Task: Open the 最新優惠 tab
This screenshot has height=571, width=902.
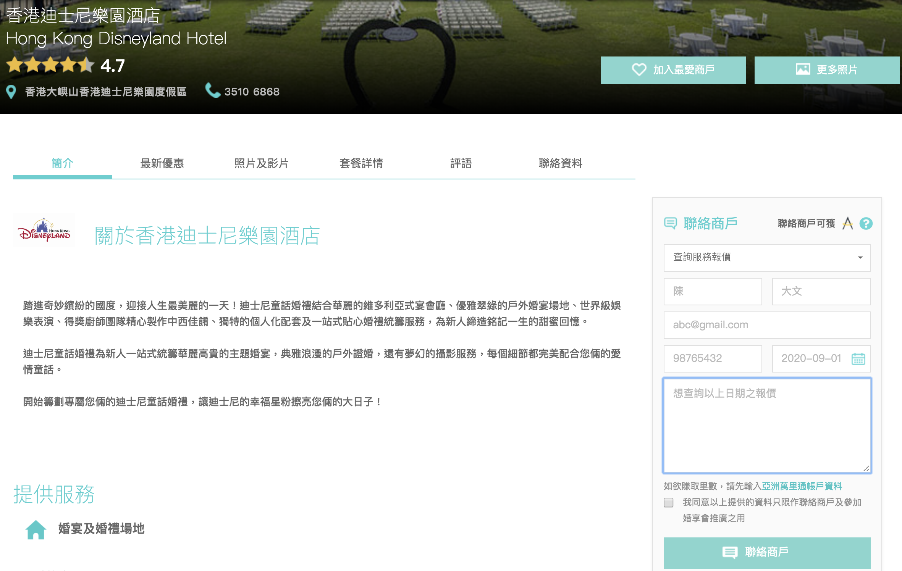Action: pyautogui.click(x=162, y=163)
